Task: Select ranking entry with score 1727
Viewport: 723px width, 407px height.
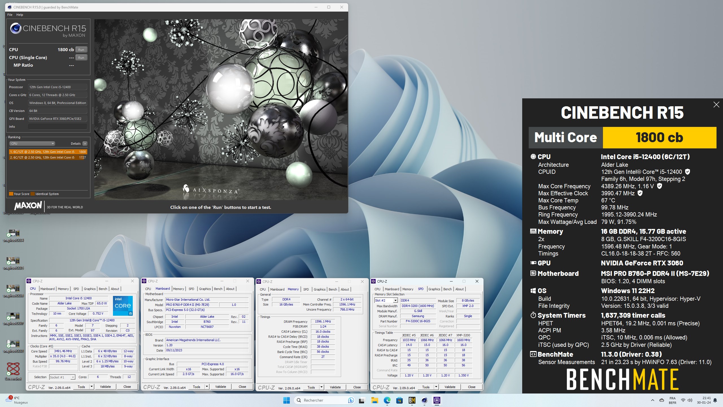Action: [x=48, y=157]
